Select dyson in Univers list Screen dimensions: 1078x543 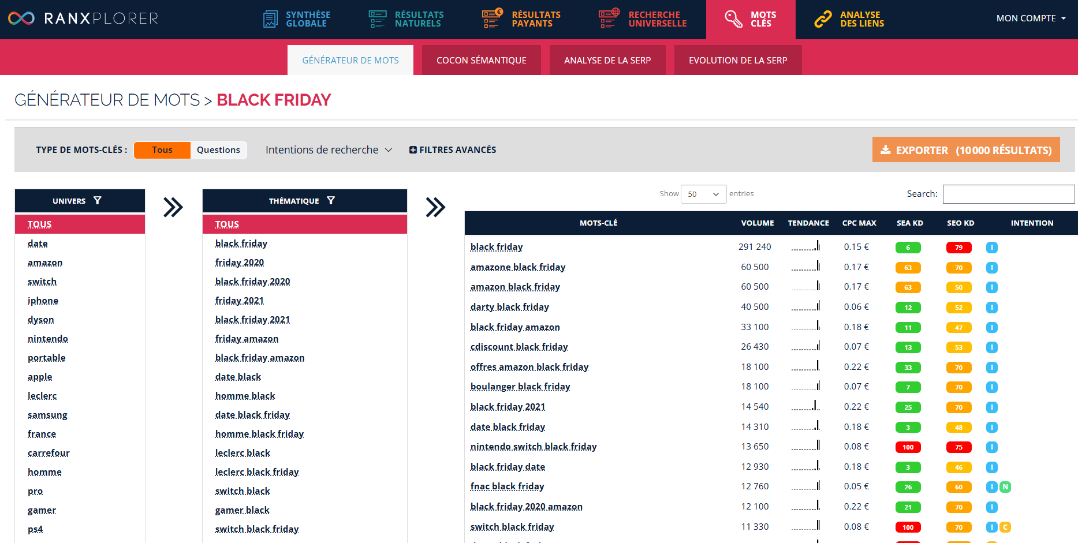pyautogui.click(x=41, y=320)
